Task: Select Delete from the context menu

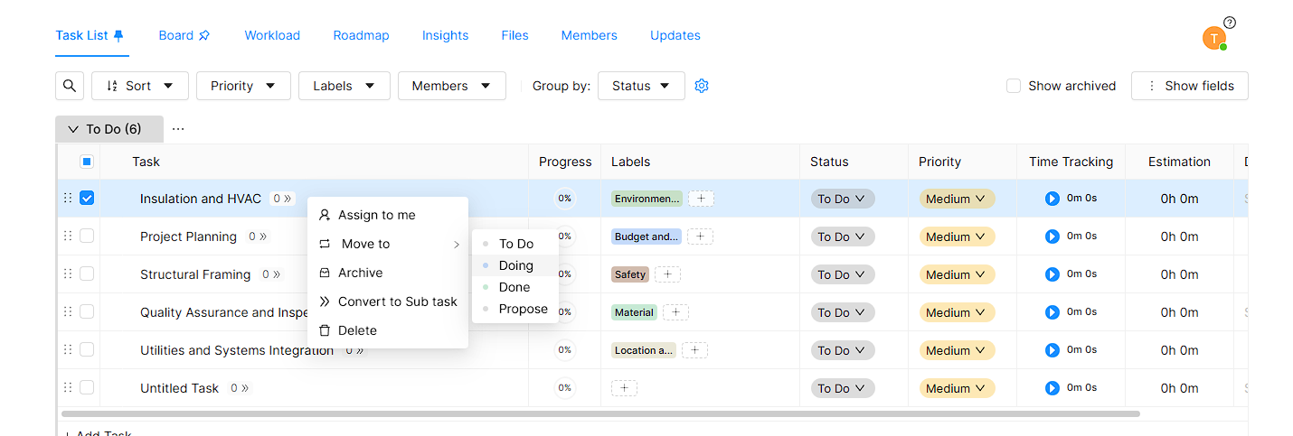Action: [357, 330]
